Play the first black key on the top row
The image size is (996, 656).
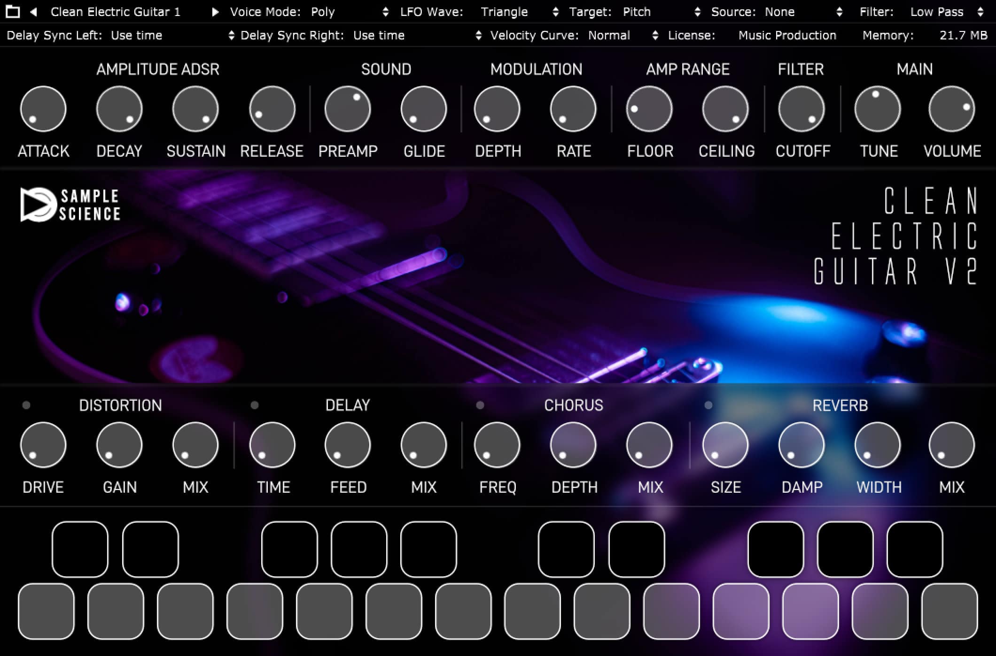(80, 549)
